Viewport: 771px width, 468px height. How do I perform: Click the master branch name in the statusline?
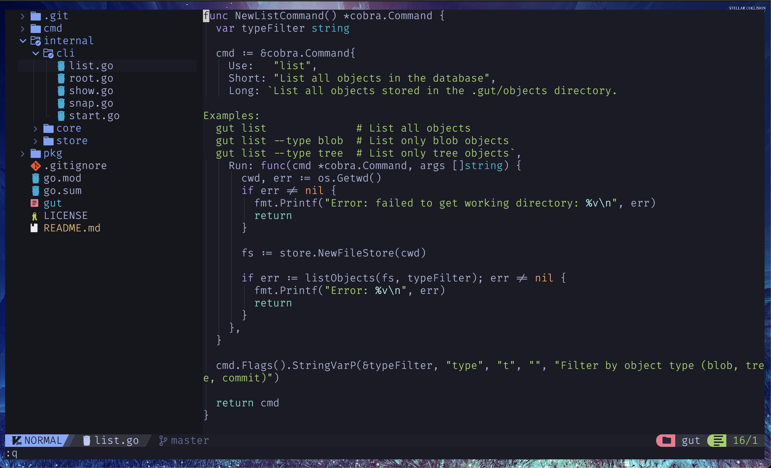point(190,440)
